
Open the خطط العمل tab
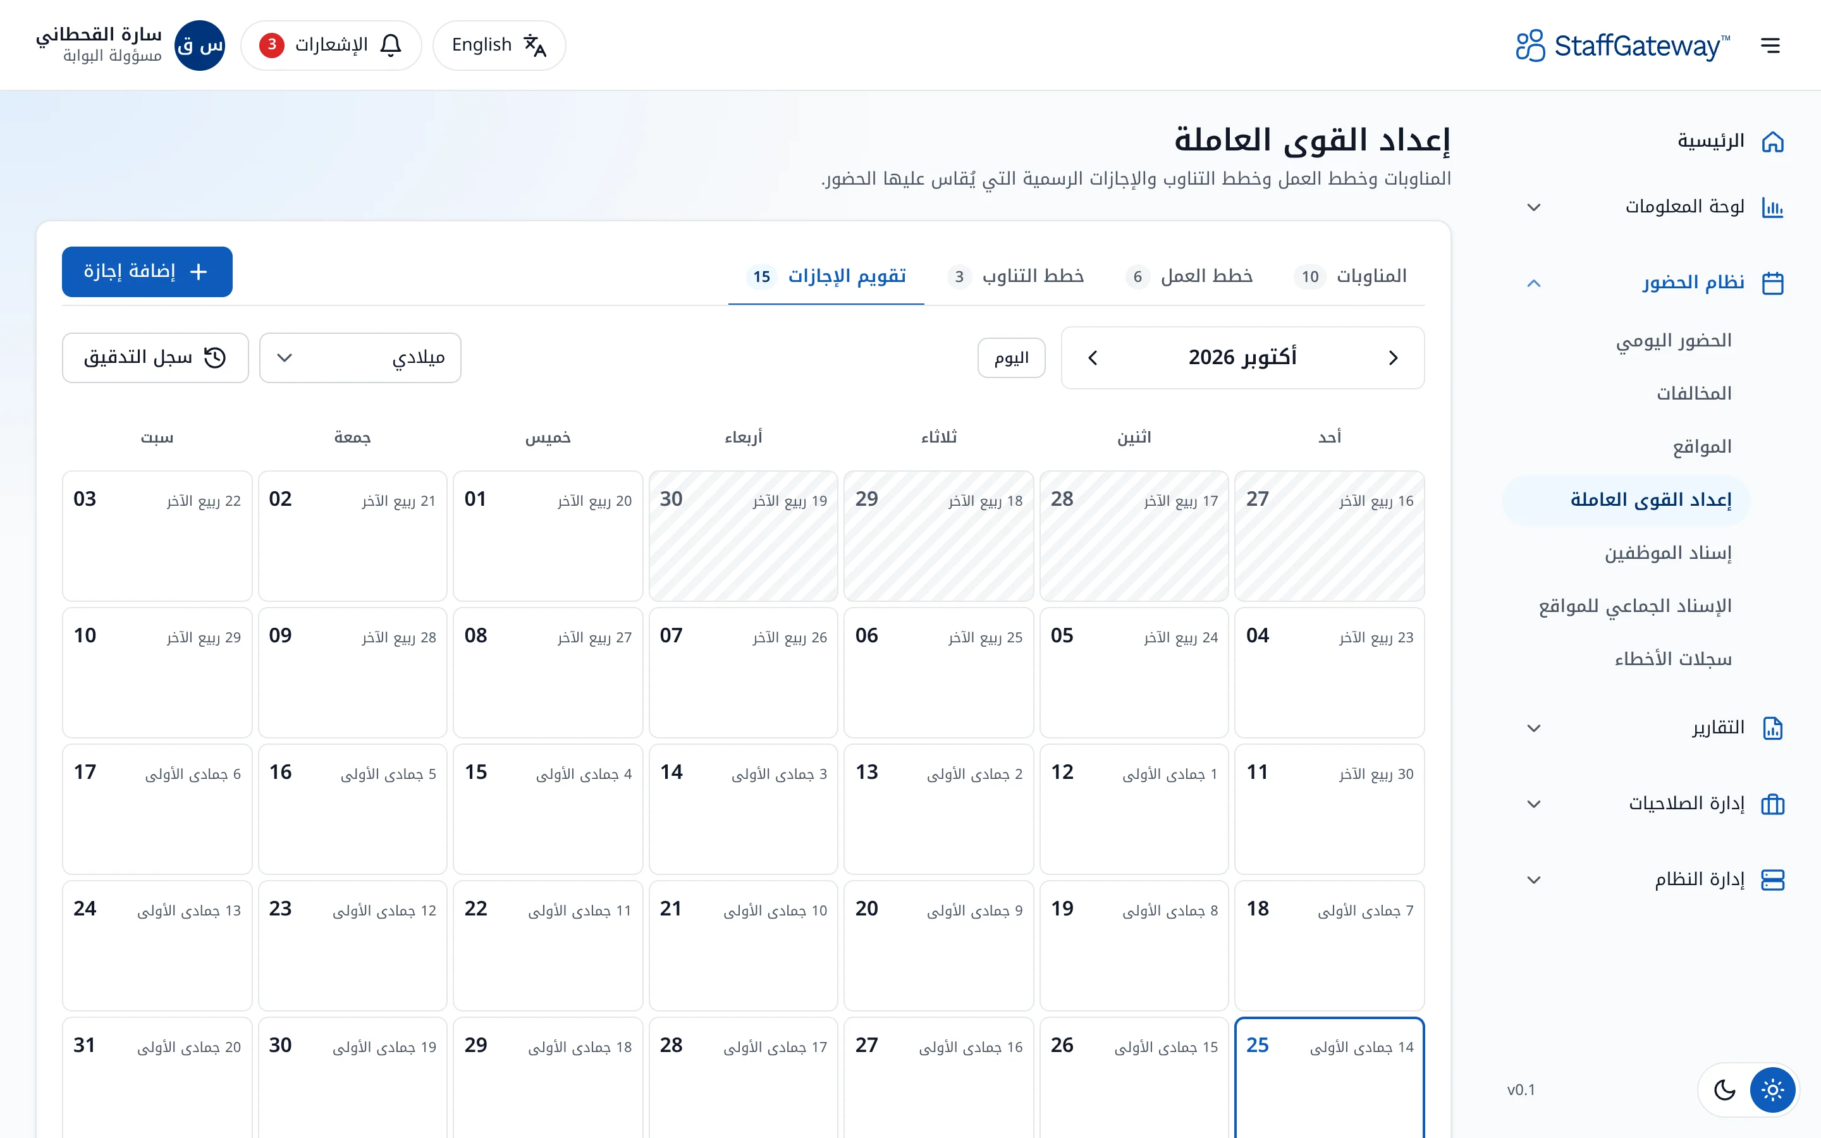click(x=1189, y=276)
